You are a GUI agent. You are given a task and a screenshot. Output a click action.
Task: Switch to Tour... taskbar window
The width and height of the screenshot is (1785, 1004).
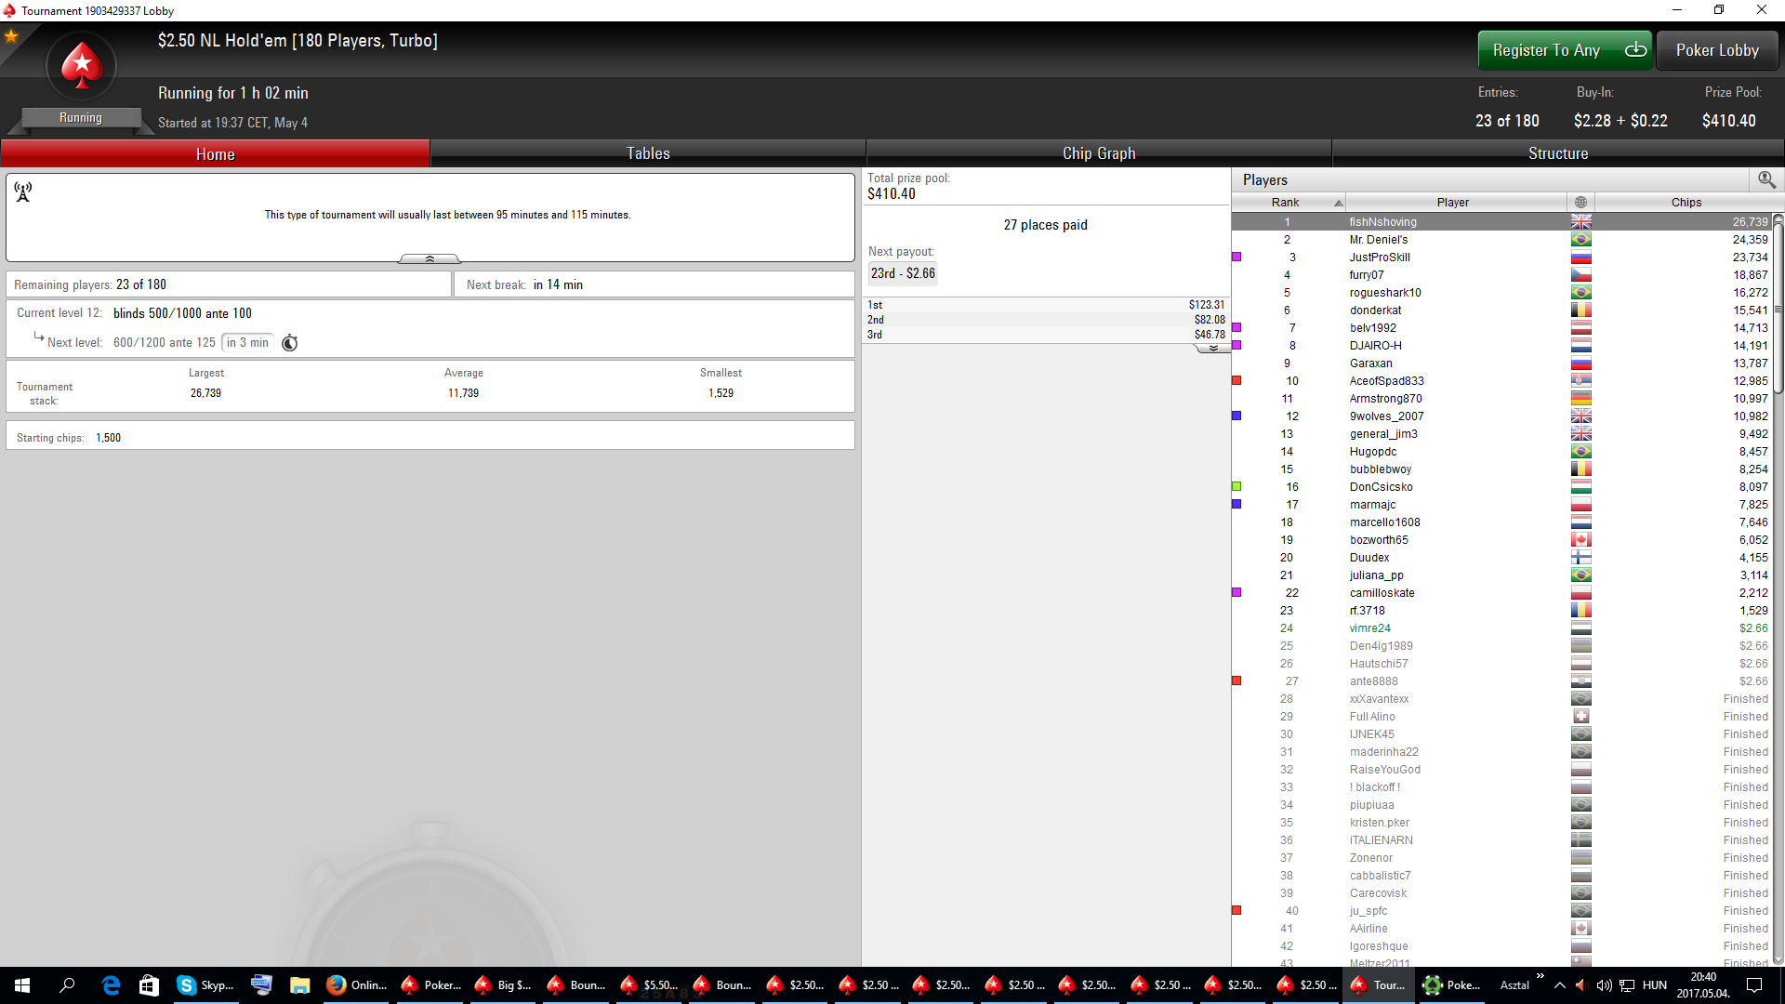coord(1379,985)
